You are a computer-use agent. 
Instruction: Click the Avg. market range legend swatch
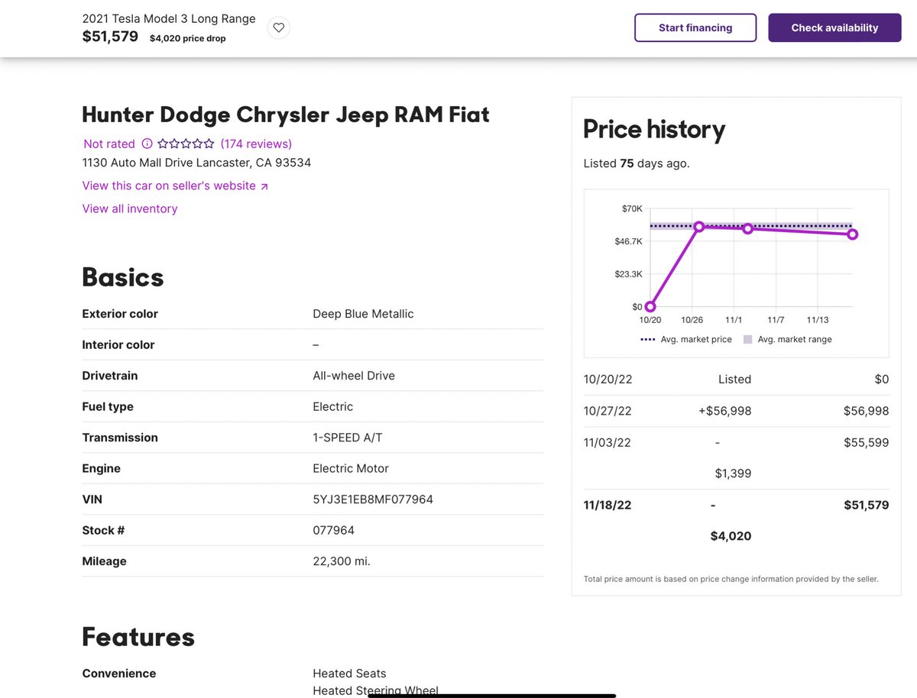pos(747,339)
